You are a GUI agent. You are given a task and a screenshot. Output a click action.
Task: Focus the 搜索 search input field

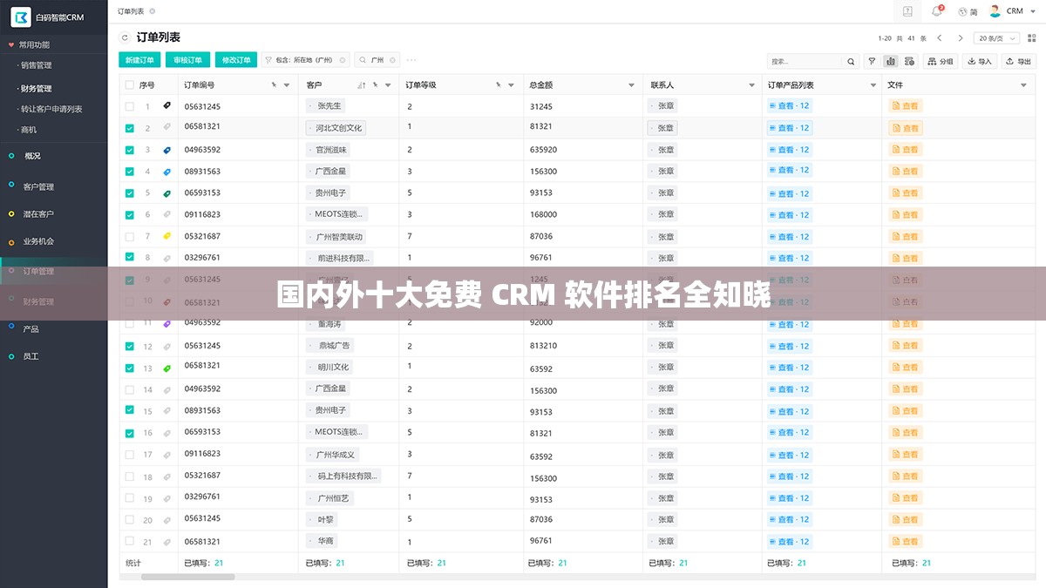click(806, 62)
